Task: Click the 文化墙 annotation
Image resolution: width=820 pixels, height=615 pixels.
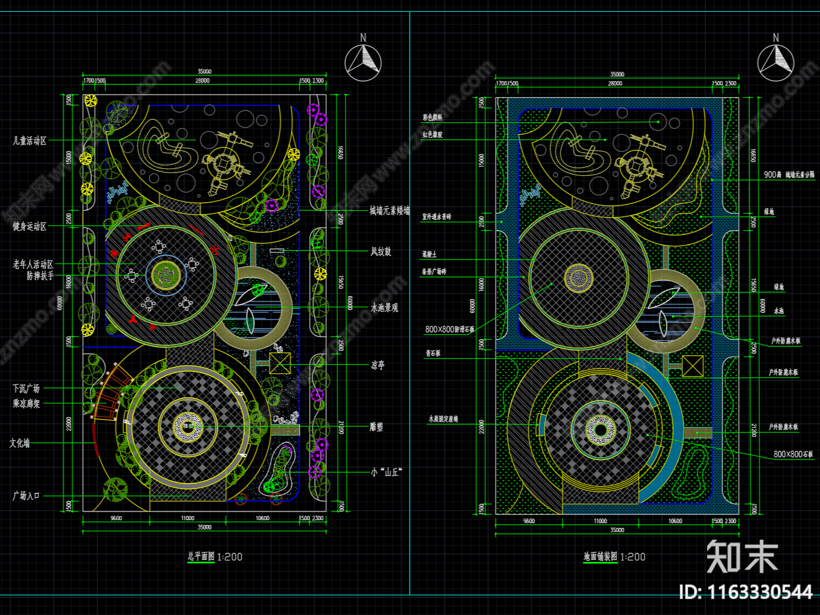Action: tap(19, 443)
